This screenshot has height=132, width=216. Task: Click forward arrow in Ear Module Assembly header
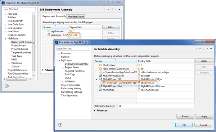[x=204, y=49]
